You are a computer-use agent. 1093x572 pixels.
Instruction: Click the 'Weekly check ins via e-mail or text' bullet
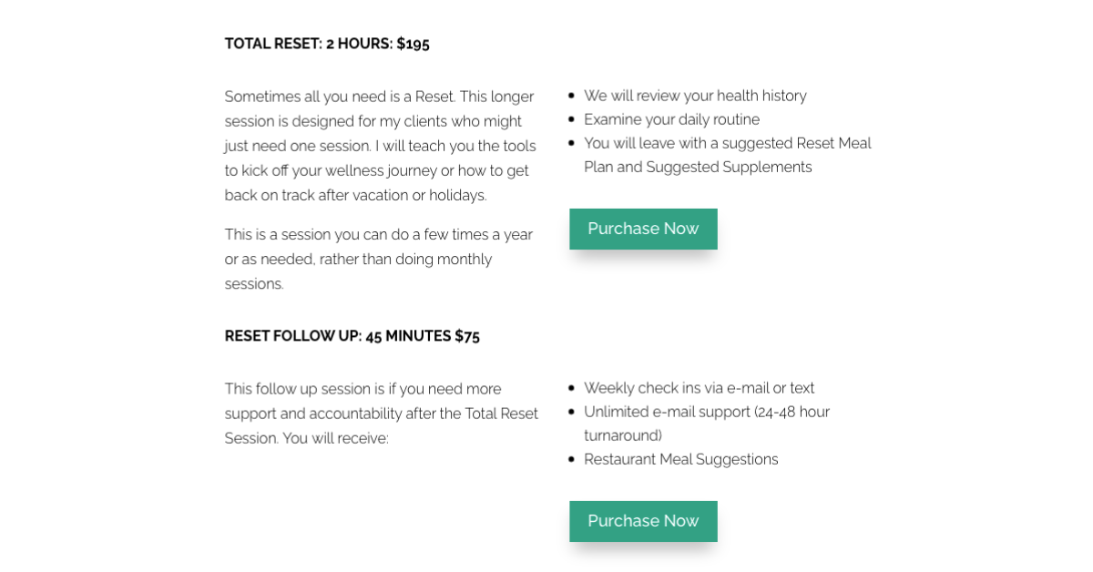(699, 388)
